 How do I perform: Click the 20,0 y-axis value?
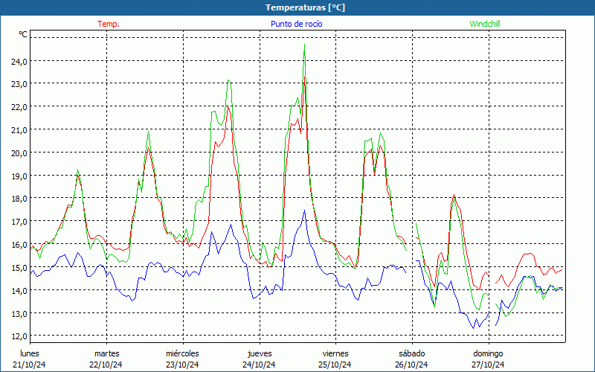[19, 153]
